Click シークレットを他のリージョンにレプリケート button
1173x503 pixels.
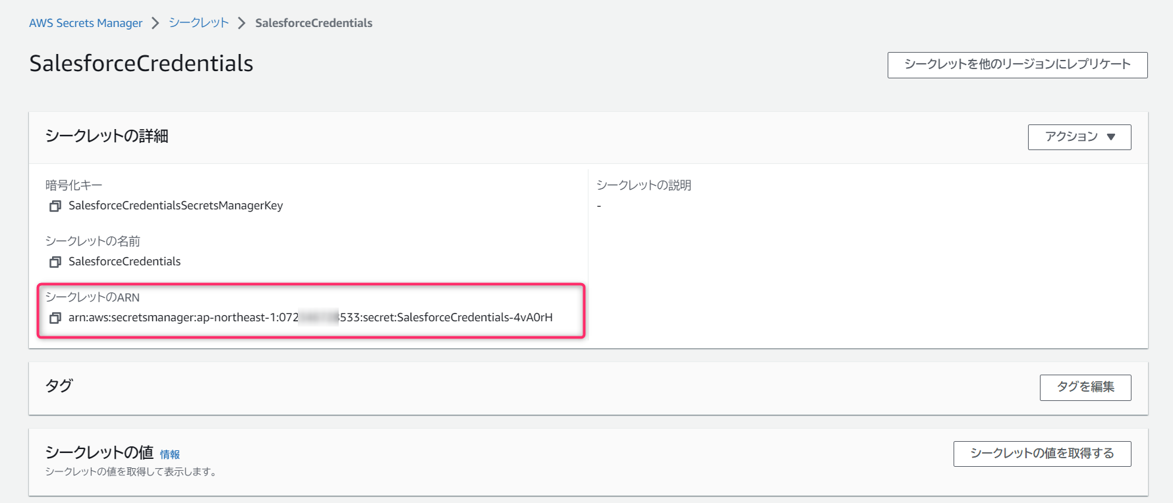(x=1017, y=65)
